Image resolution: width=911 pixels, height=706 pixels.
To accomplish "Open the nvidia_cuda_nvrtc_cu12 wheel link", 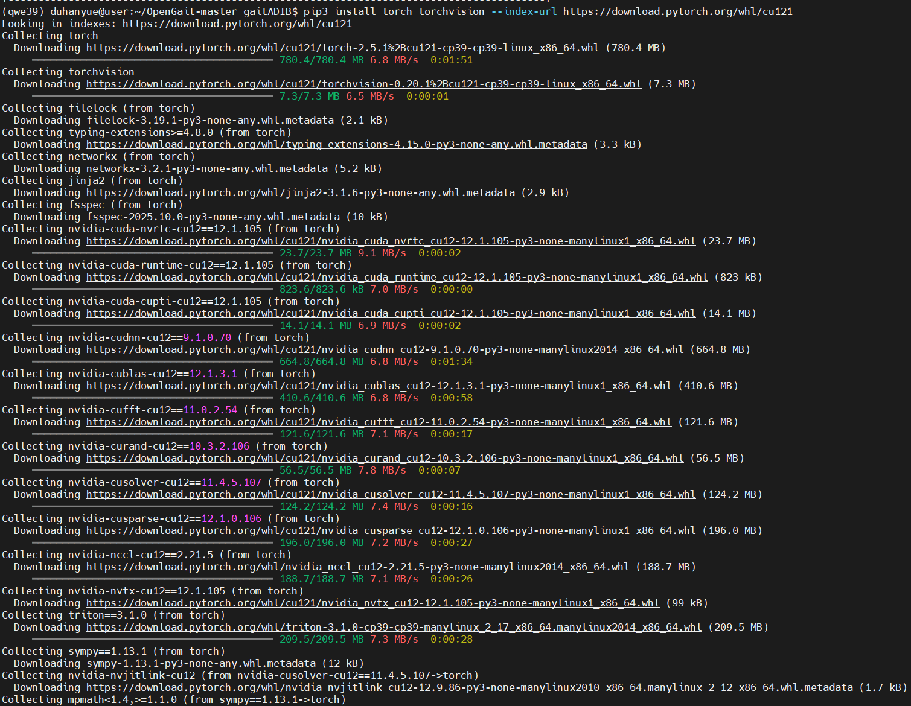I will pos(391,241).
